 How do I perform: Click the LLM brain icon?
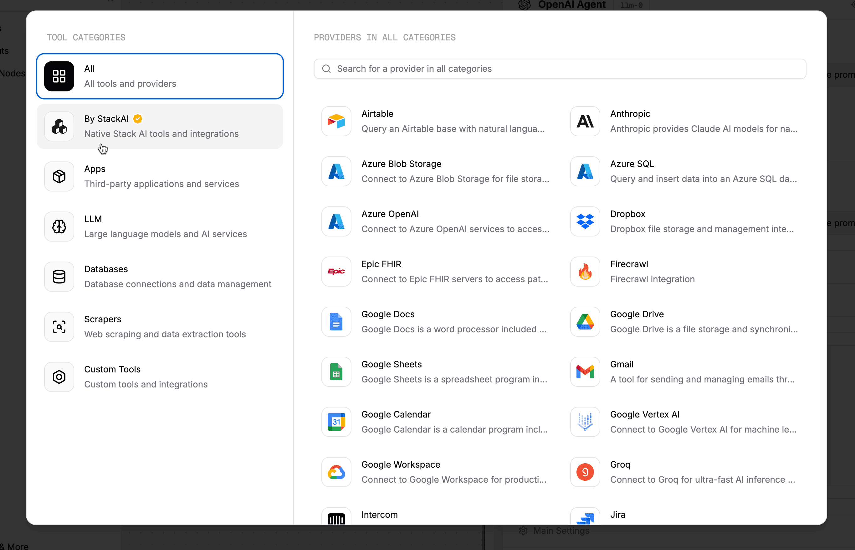(x=59, y=226)
